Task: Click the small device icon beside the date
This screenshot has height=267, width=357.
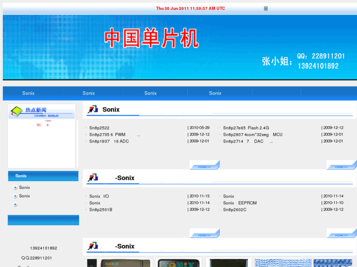Action: click(x=266, y=9)
